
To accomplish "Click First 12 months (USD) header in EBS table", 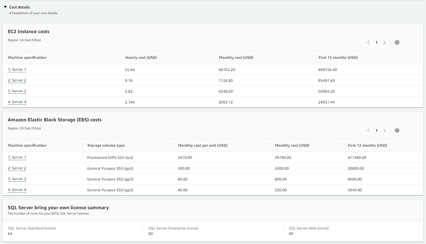I will click(367, 145).
